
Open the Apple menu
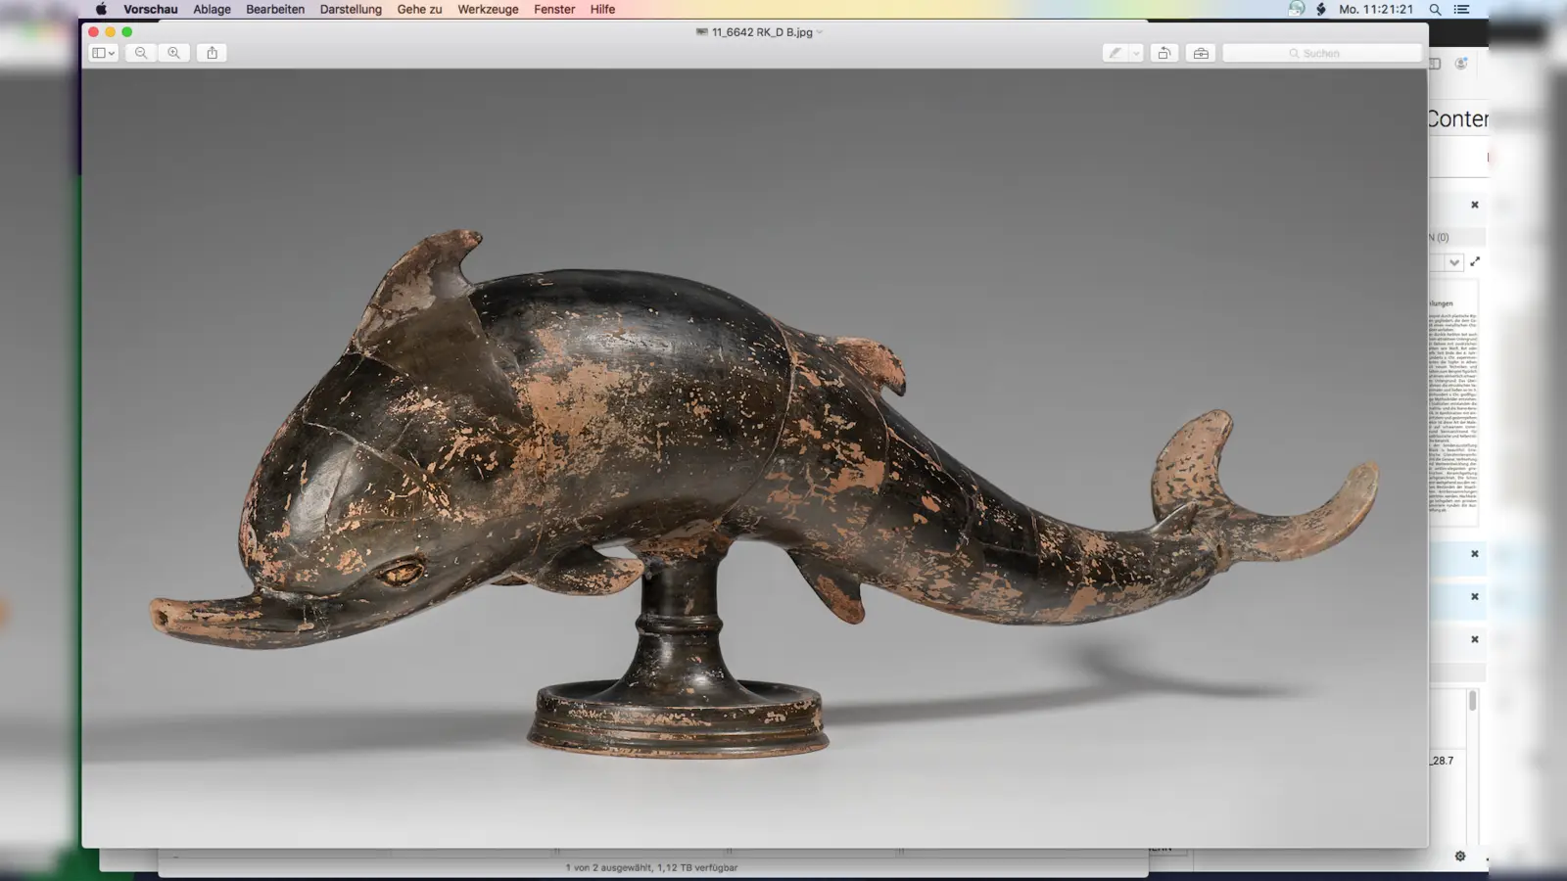(x=101, y=9)
